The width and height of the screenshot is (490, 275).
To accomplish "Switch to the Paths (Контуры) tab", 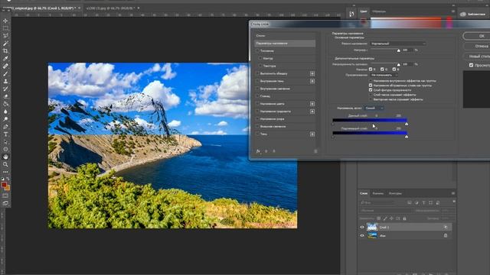I will (395, 193).
